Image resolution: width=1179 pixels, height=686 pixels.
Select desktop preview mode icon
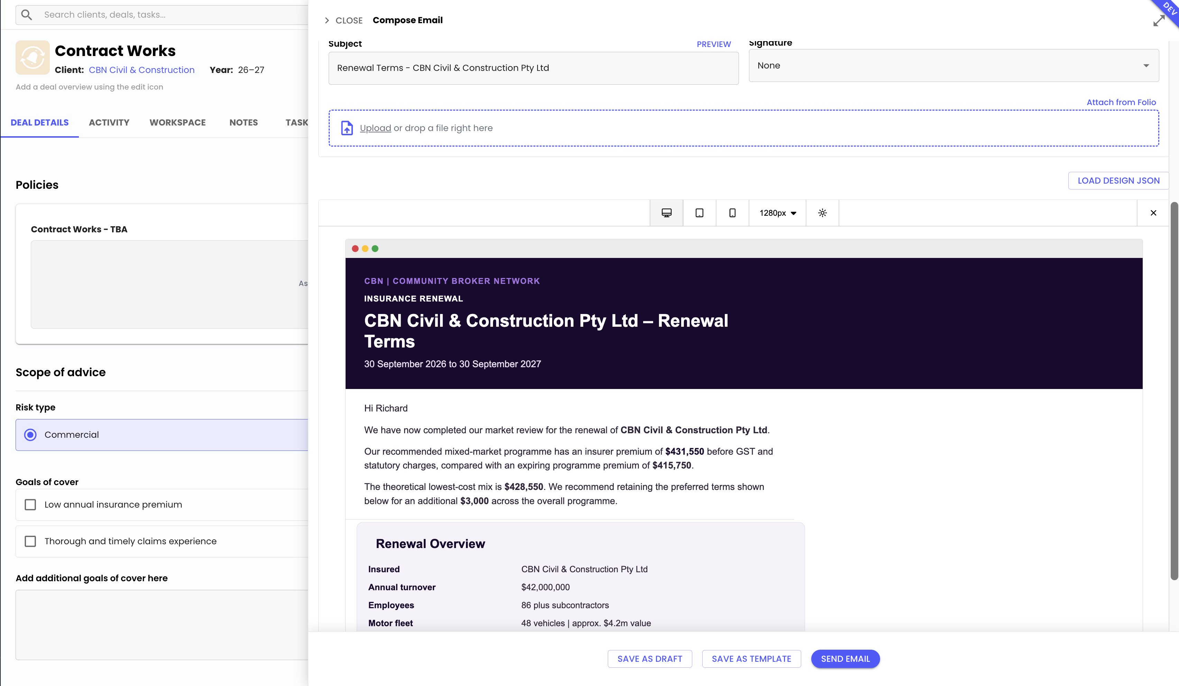coord(666,213)
